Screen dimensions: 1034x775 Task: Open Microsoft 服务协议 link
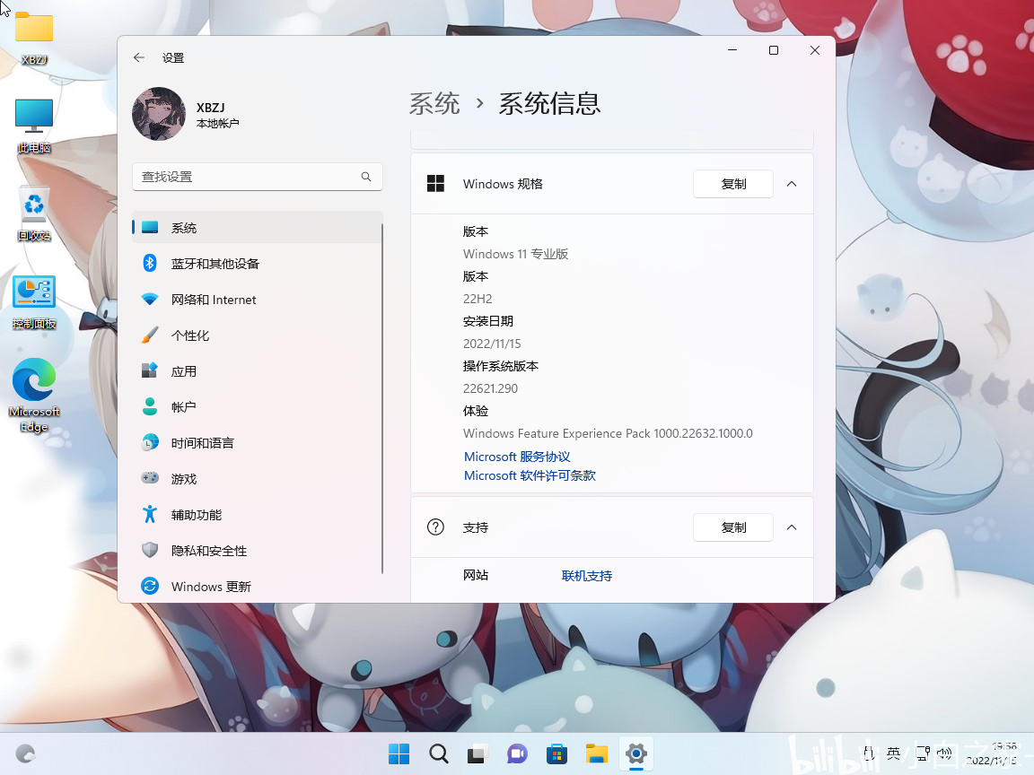[517, 457]
